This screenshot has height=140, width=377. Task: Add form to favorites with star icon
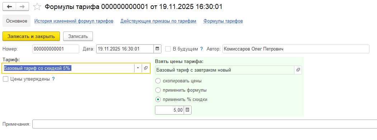tap(37, 7)
